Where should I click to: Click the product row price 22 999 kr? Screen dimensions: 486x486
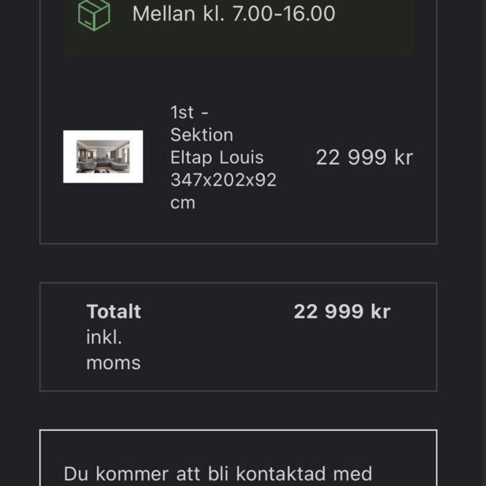coord(364,158)
